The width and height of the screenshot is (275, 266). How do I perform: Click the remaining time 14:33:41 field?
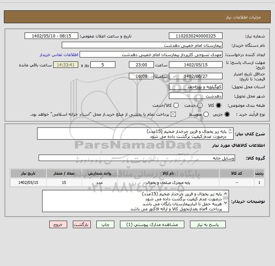tap(66, 65)
